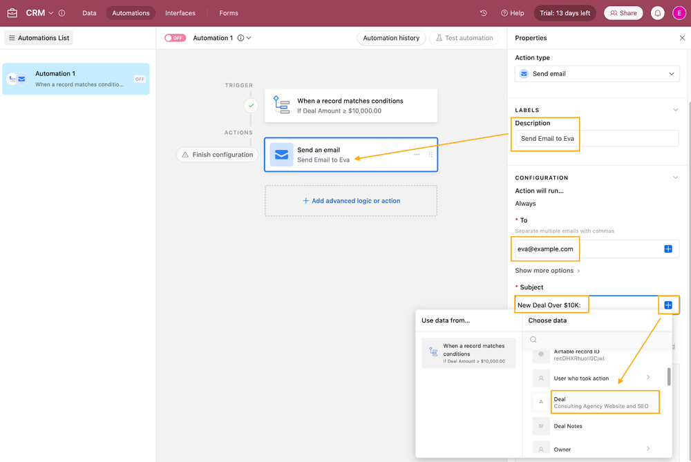The width and height of the screenshot is (691, 462).
Task: Open the notifications bell
Action: pos(657,12)
